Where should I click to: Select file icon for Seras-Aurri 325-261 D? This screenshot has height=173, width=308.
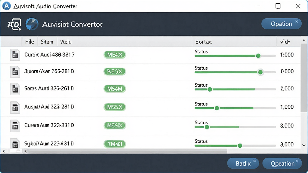point(15,89)
